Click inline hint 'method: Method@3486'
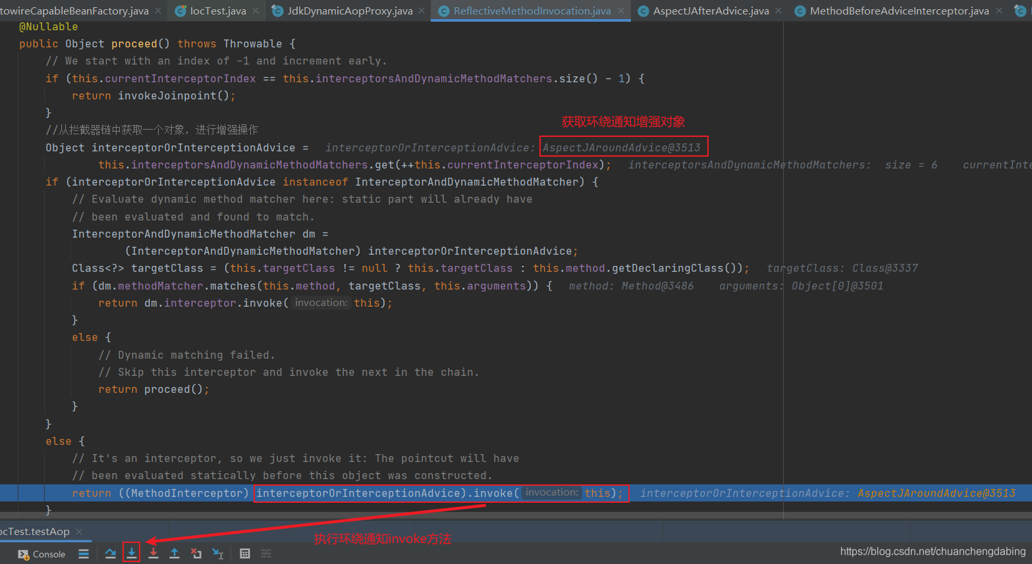1032x564 pixels. click(631, 286)
